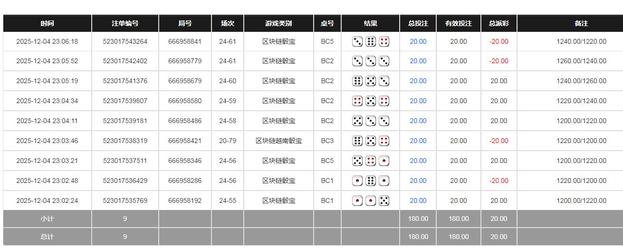Click the 注单编号 column header
Screen dimensions: 623x248
[125, 23]
